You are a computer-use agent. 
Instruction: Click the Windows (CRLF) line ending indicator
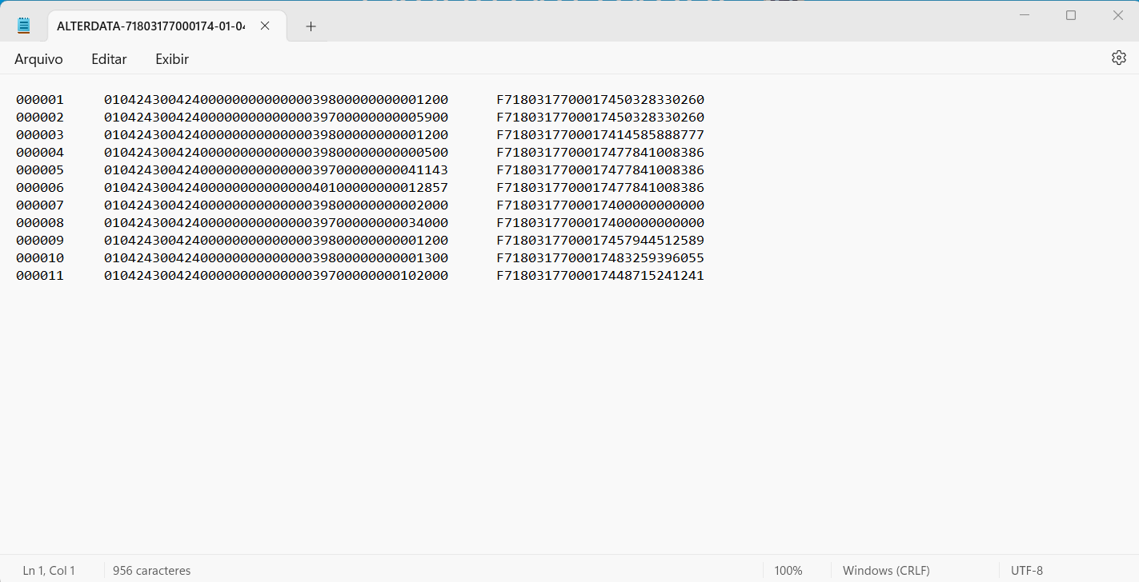pyautogui.click(x=886, y=571)
